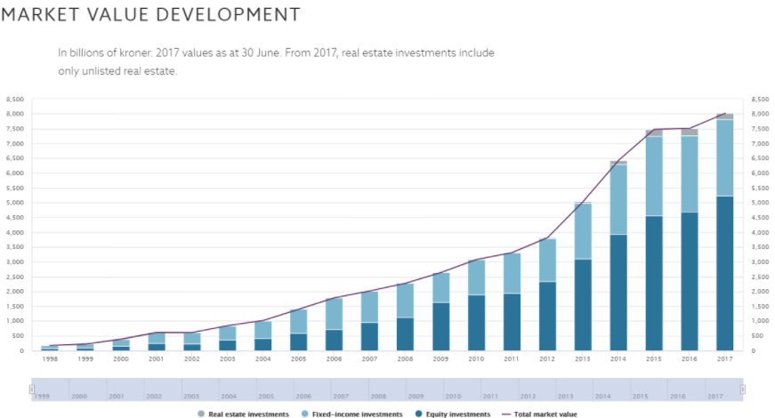775x418 pixels.
Task: Click 2010 in the range navigator strip
Action: (453, 397)
